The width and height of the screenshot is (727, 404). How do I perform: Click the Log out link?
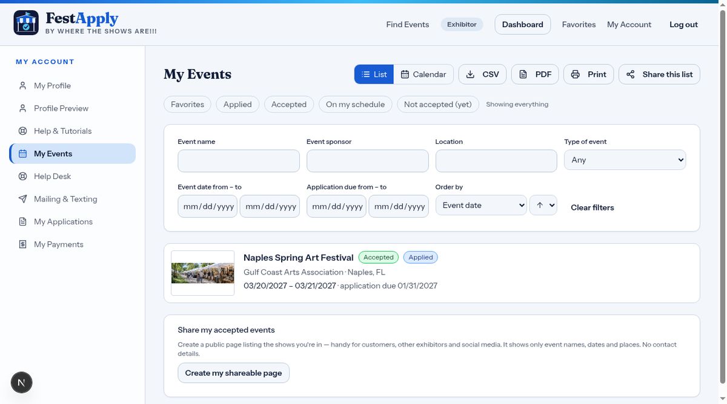[x=683, y=25]
